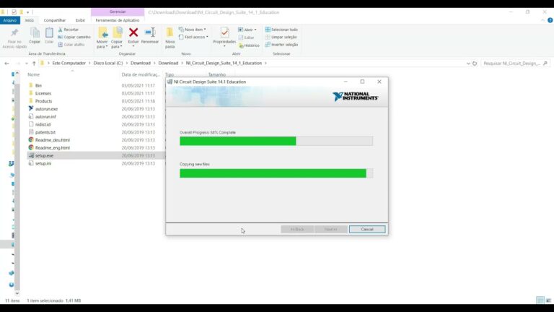This screenshot has width=554, height=312.
Task: Refresh the folder view
Action: click(x=475, y=64)
